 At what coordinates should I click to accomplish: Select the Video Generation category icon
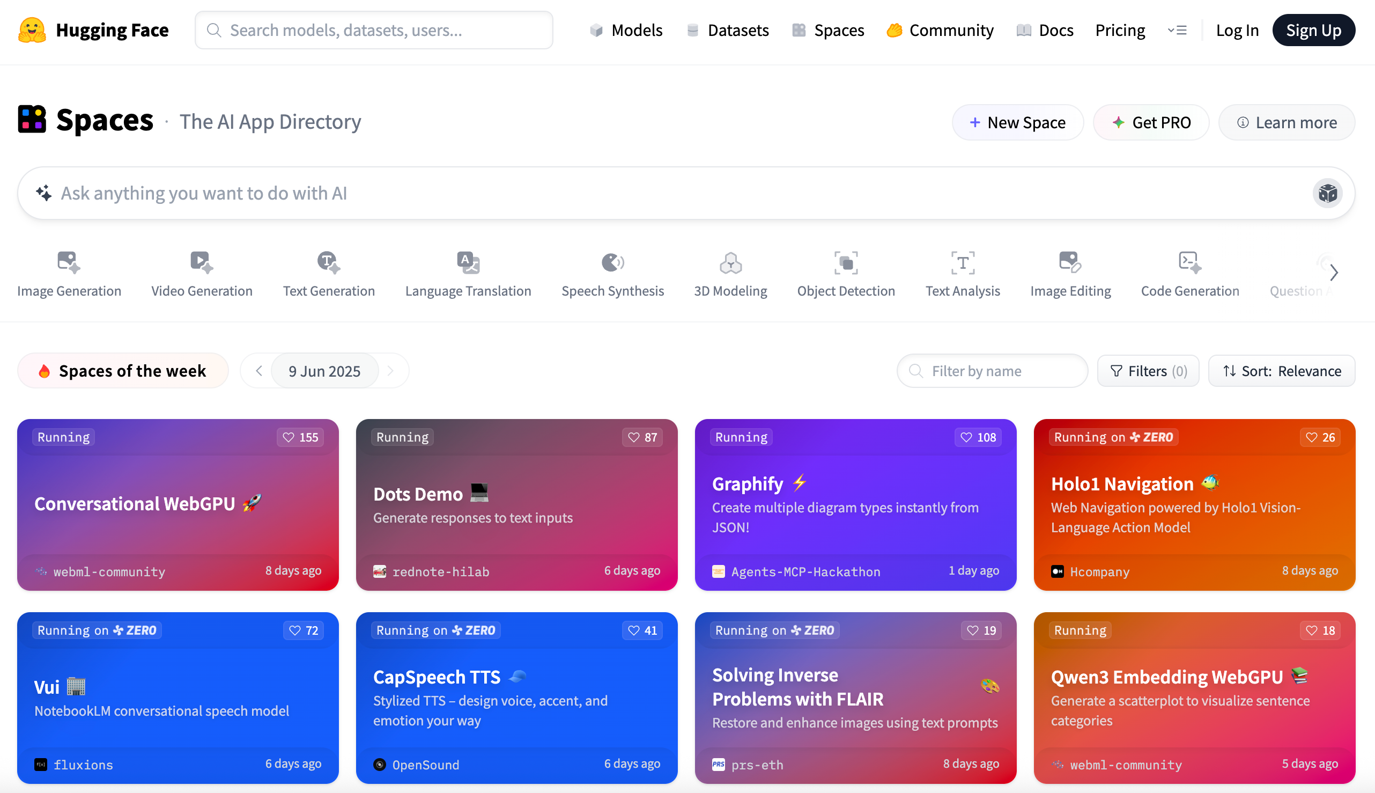(202, 262)
